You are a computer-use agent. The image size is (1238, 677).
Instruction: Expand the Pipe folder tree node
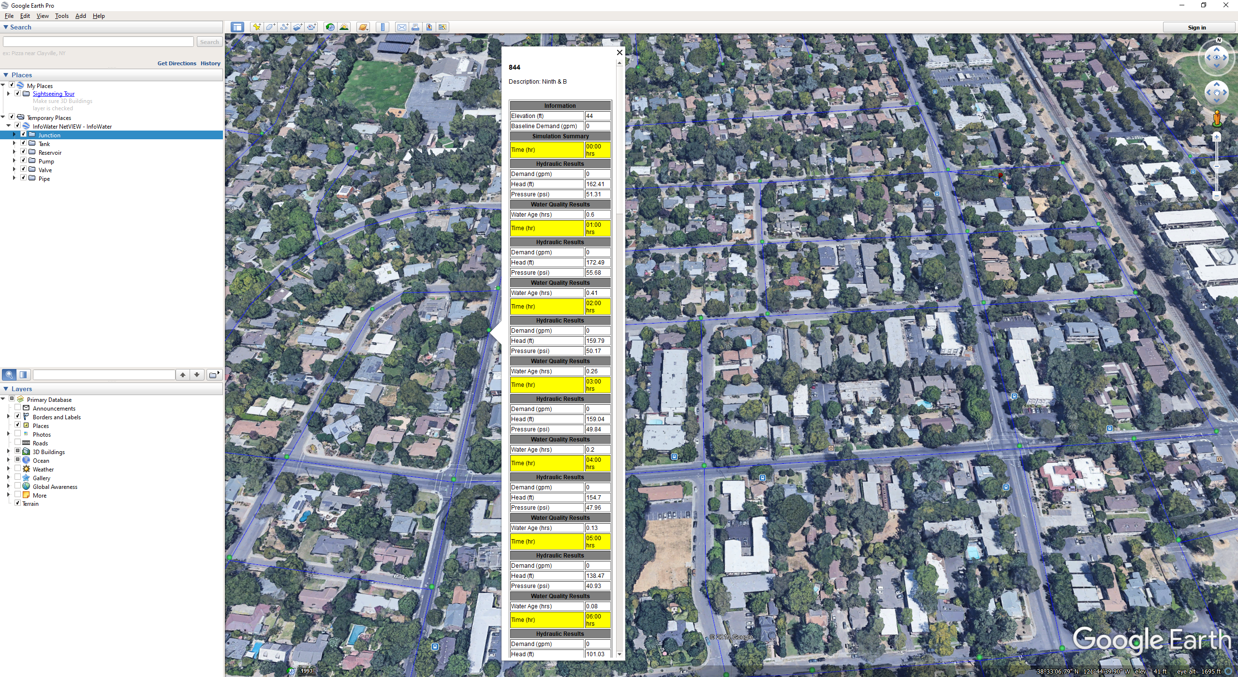(14, 178)
